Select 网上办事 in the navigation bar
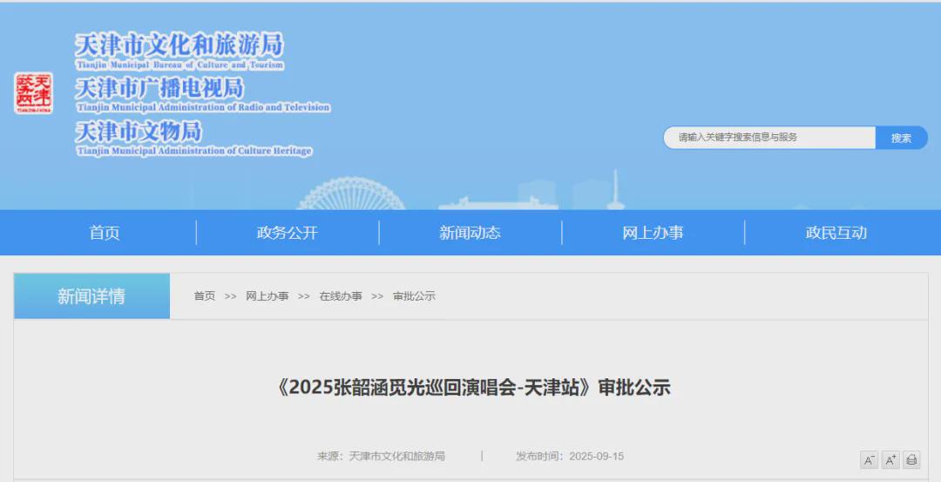The image size is (941, 482). (x=653, y=233)
